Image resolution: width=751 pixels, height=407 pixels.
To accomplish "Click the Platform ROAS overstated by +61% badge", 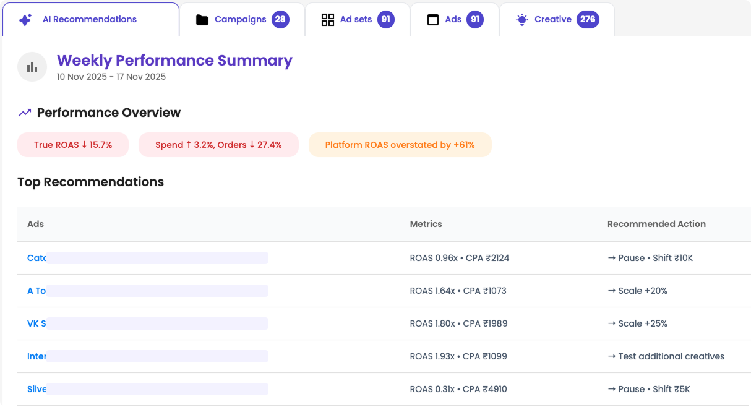I will 400,145.
